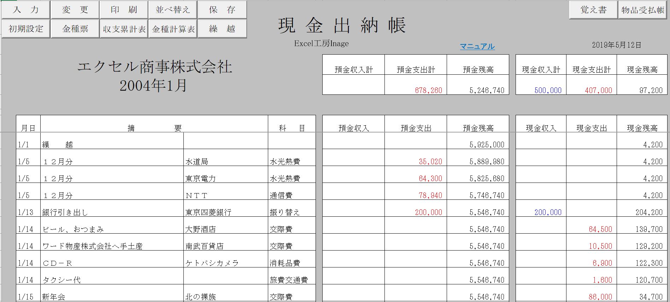Click the 200,000 cash income cell
The image size is (670, 302).
pos(541,211)
